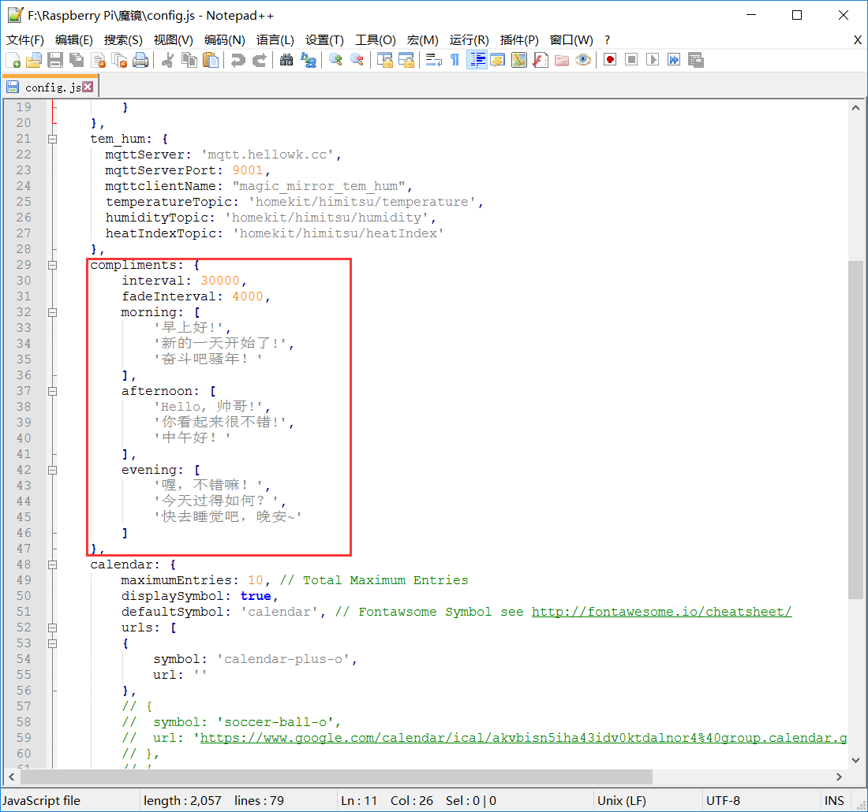The height and width of the screenshot is (812, 868).
Task: Click the Zoom In magnifier icon
Action: point(336,60)
